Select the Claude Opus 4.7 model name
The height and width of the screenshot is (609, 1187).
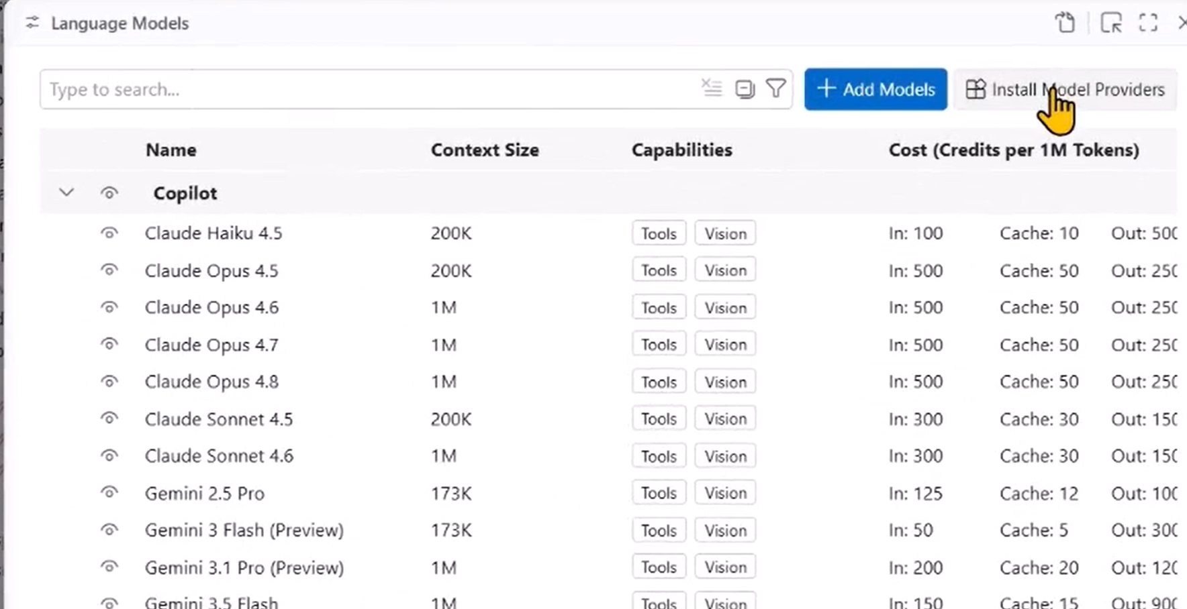[211, 345]
